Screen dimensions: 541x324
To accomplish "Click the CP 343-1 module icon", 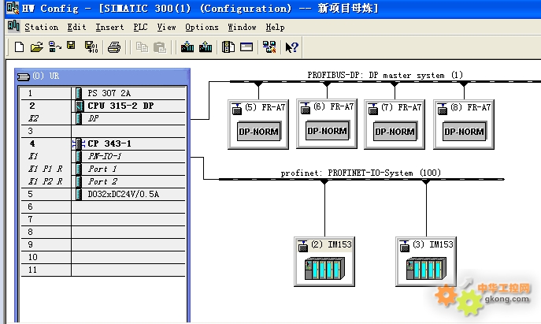I will (79, 143).
